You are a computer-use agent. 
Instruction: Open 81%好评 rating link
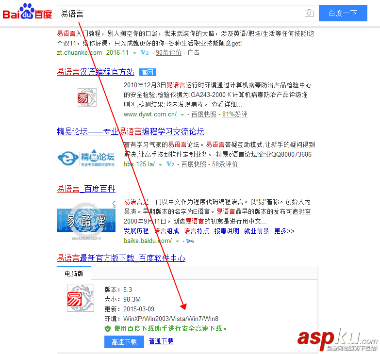click(235, 114)
